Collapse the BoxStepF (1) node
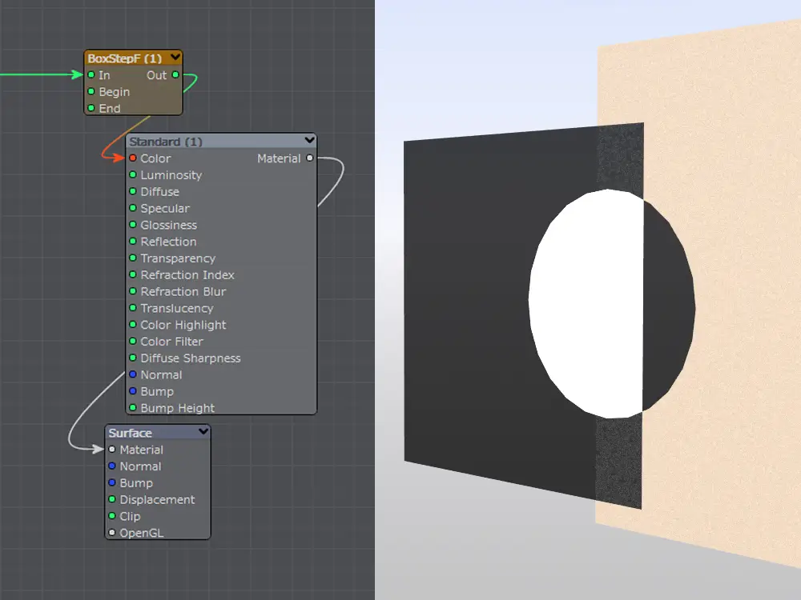 175,58
